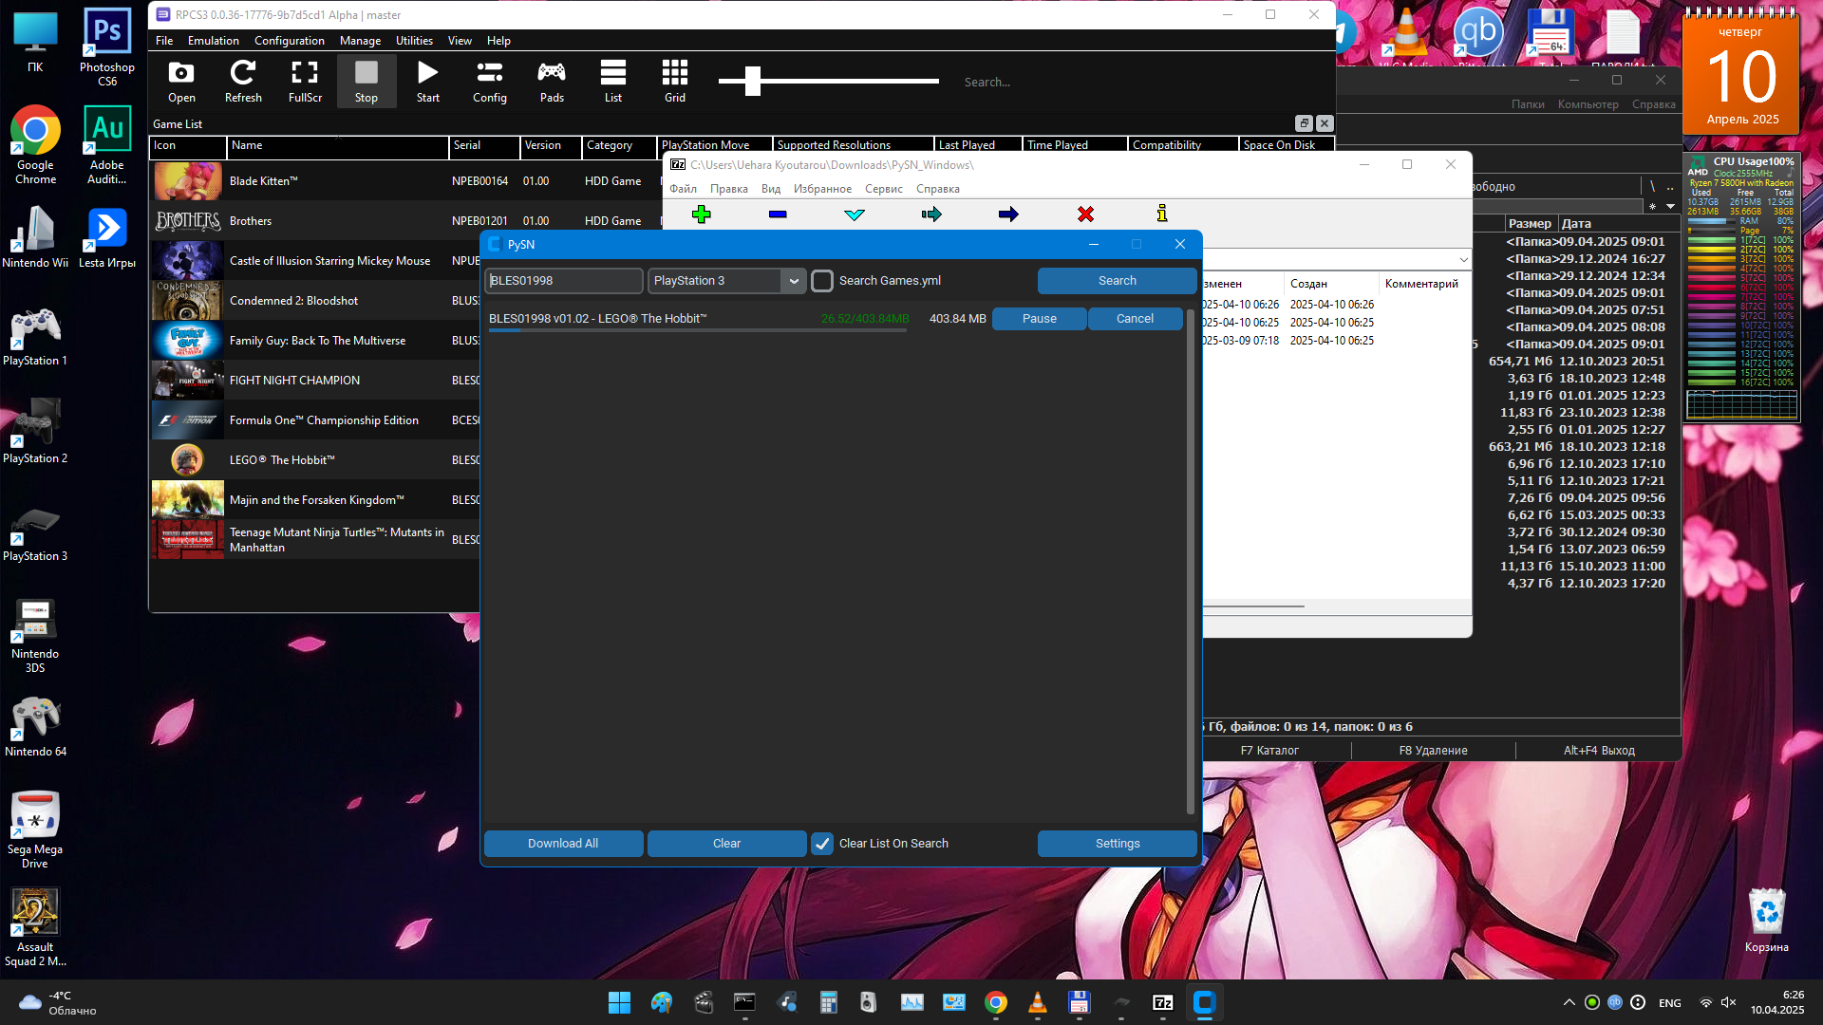Click the green Add icon in 7-Zip
This screenshot has width=1823, height=1025.
coord(702,214)
